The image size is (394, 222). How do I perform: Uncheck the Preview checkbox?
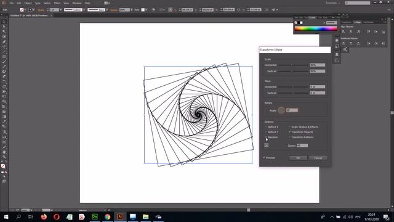(x=264, y=158)
